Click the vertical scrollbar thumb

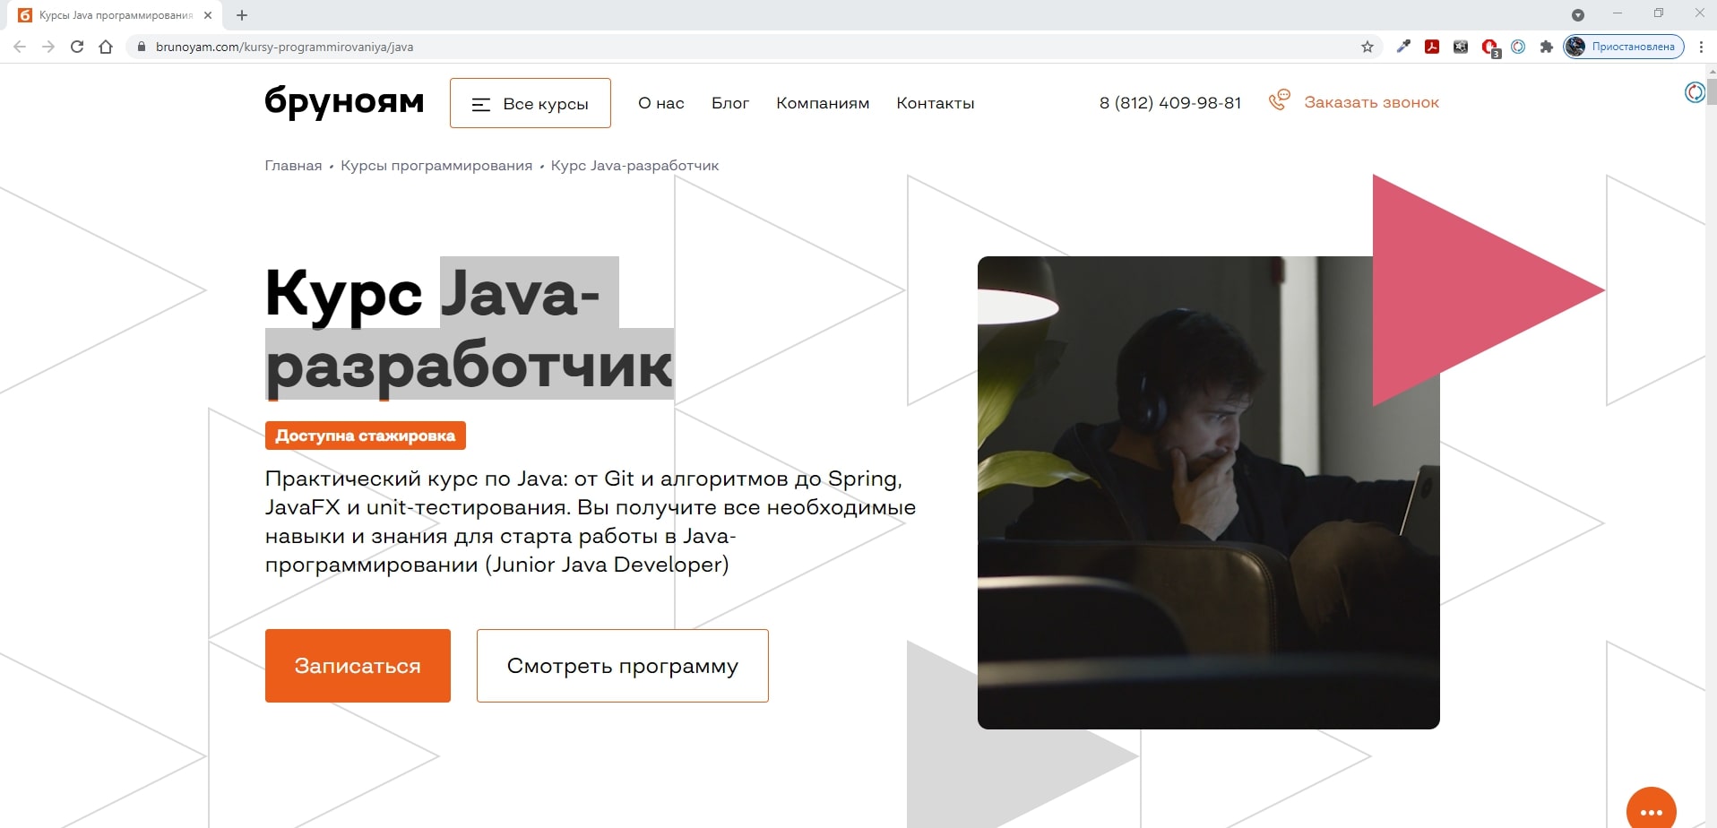pos(1711,91)
